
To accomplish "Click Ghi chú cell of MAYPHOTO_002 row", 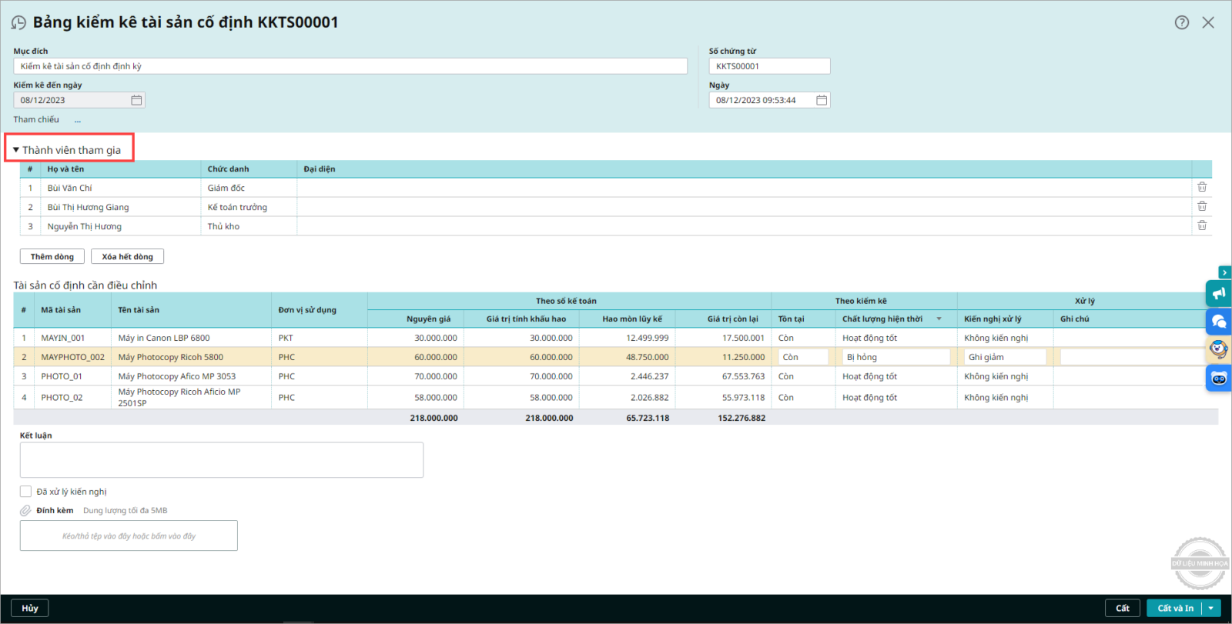I will [1133, 357].
